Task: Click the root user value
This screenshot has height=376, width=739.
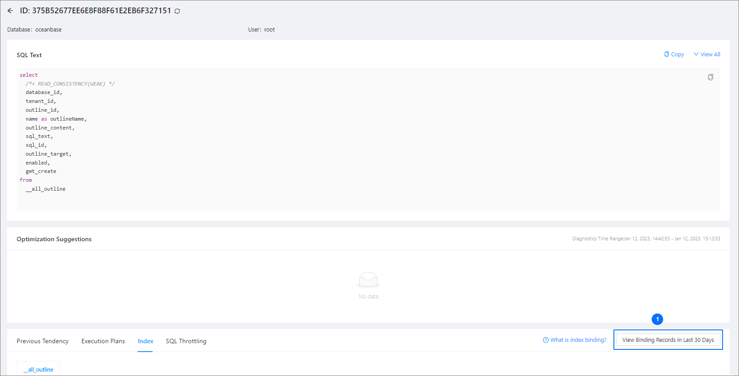Action: tap(269, 30)
